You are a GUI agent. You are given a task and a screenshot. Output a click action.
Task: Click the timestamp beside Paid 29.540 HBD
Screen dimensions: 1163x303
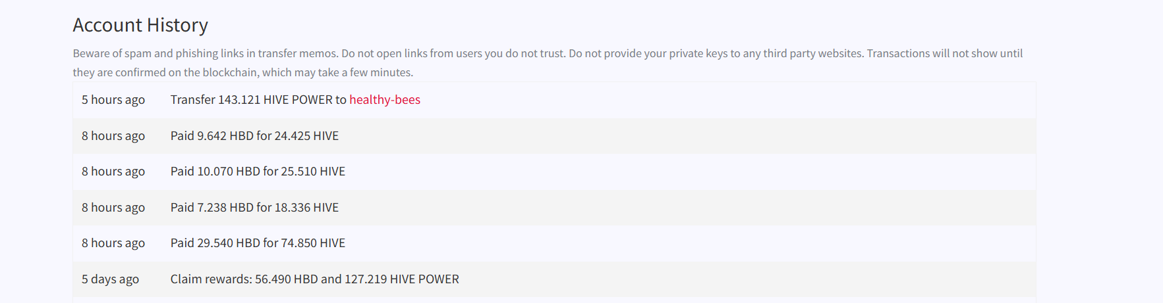pyautogui.click(x=113, y=243)
